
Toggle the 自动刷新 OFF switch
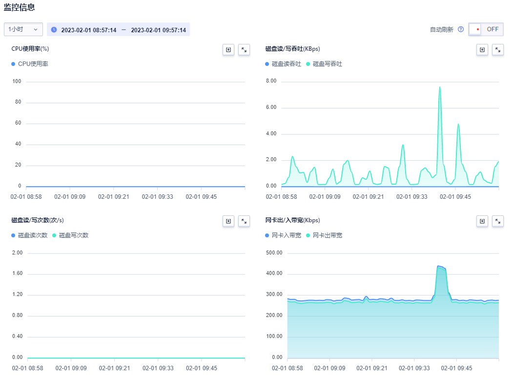[486, 29]
